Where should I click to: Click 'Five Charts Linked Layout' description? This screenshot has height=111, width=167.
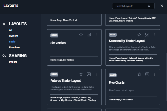point(121,90)
